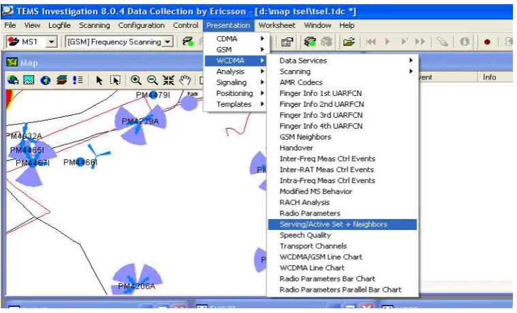Viewport: 517px width, 313px height.
Task: Click the properties icon in the main toolbar
Action: 287,42
